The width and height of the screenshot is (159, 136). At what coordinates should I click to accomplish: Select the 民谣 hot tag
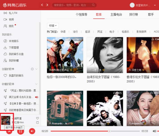coord(100,32)
